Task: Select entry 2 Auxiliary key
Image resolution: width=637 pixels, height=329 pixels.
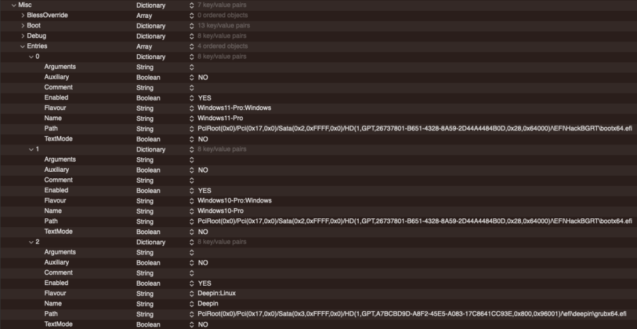Action: 57,262
